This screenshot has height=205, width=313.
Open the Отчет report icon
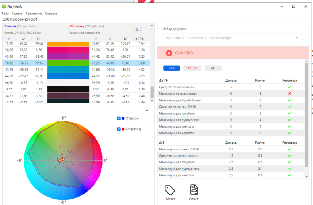coord(194,189)
